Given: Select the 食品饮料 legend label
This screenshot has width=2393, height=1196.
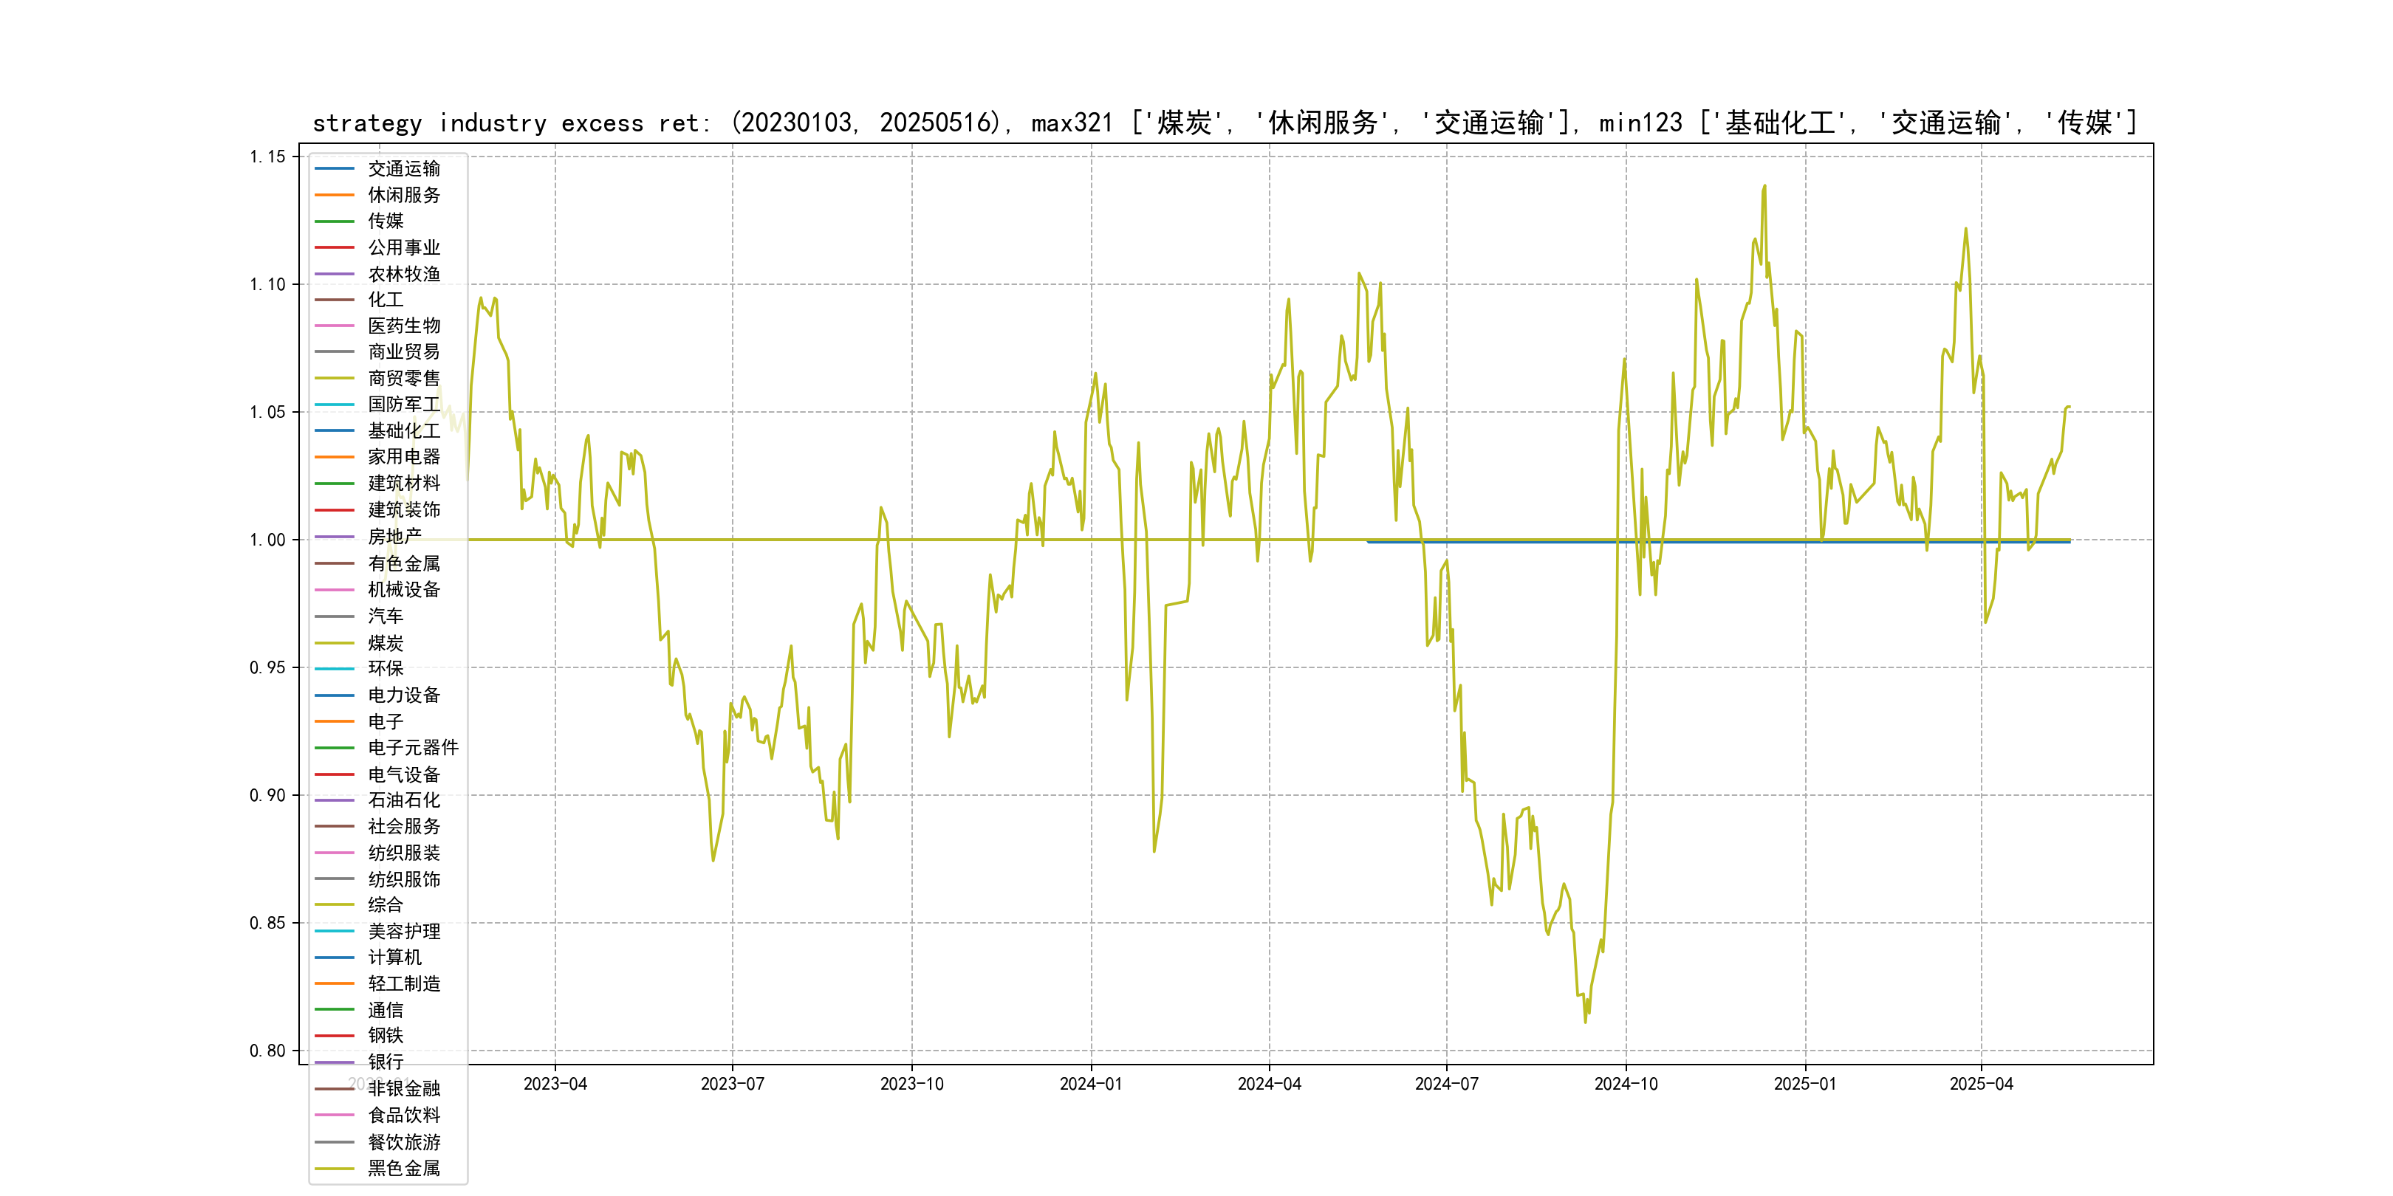Looking at the screenshot, I should (x=404, y=1116).
